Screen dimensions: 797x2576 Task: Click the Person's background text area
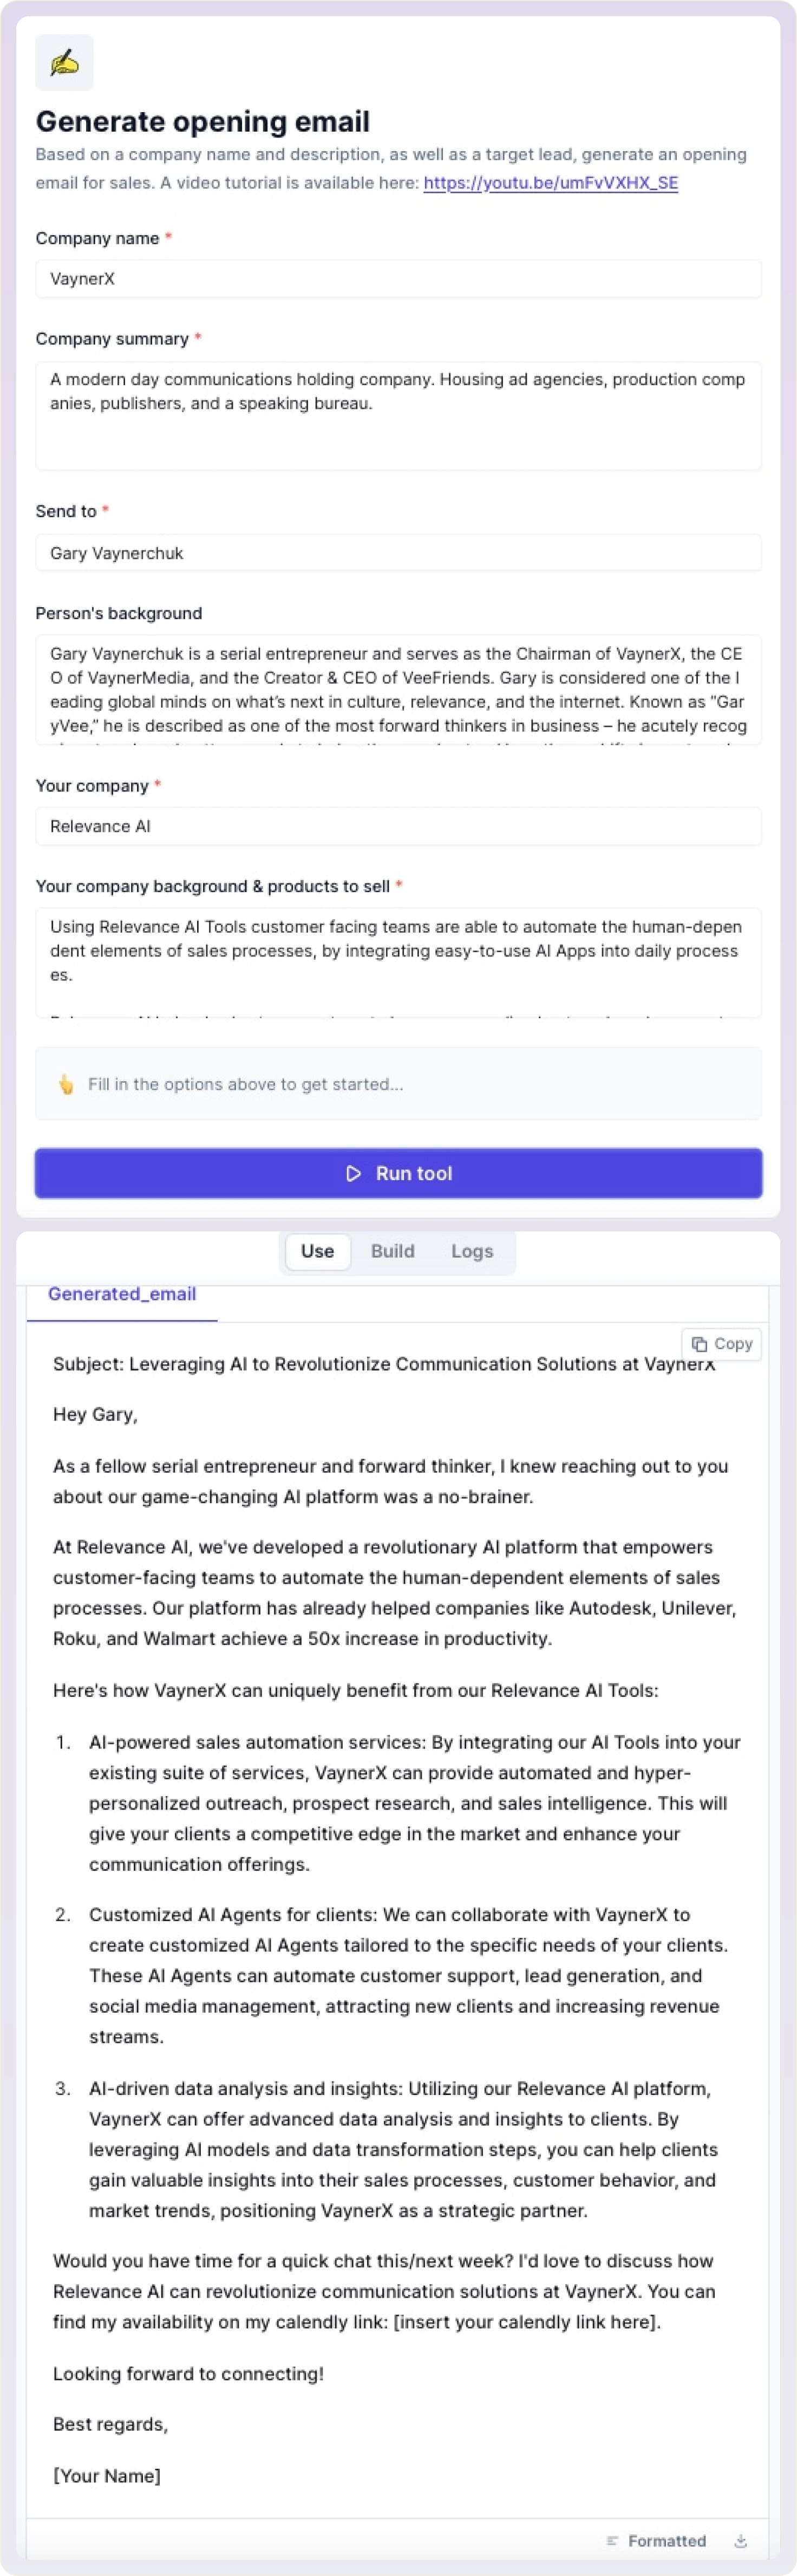point(398,690)
